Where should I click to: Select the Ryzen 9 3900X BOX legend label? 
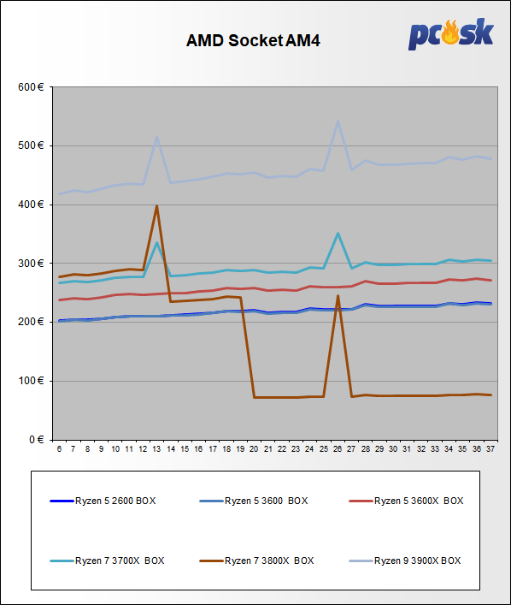click(417, 561)
